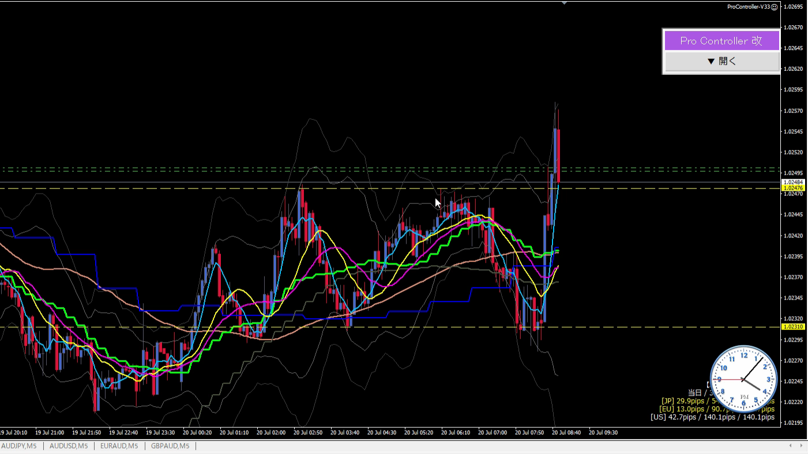Image resolution: width=808 pixels, height=454 pixels.
Task: Switch to the AUDUSD,M5 chart tab
Action: [69, 446]
